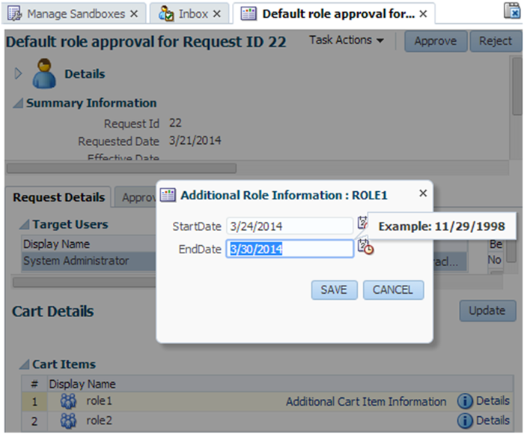Switch to Manage Sandboxes tab
Screen dimensions: 524x434
[76, 13]
